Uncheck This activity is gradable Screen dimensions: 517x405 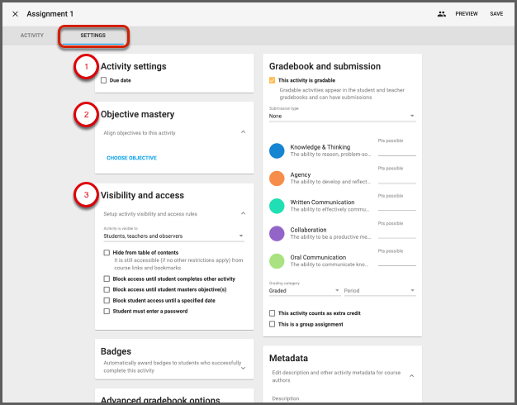(273, 80)
